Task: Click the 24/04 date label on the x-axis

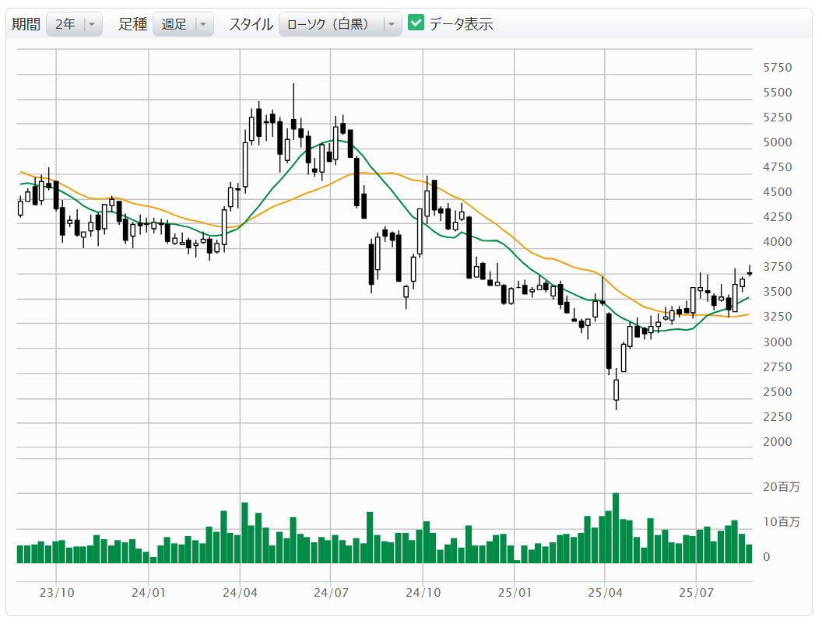Action: click(x=240, y=592)
